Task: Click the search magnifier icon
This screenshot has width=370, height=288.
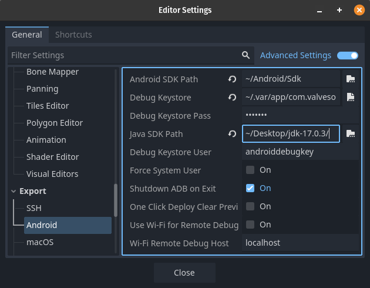Action: (x=246, y=55)
